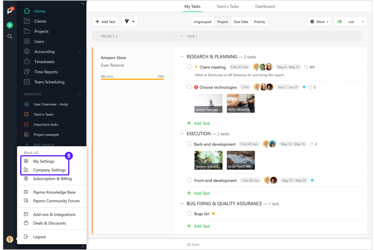Click the Add-ons & Integrations grid icon
The image size is (375, 250).
[x=26, y=214]
